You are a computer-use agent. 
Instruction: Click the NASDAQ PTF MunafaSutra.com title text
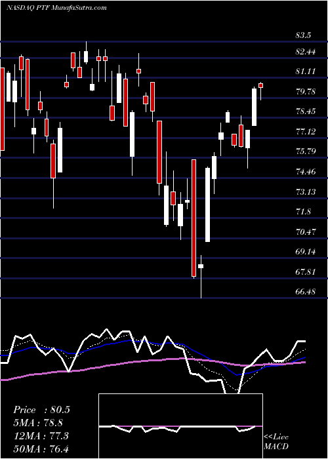click(x=56, y=8)
